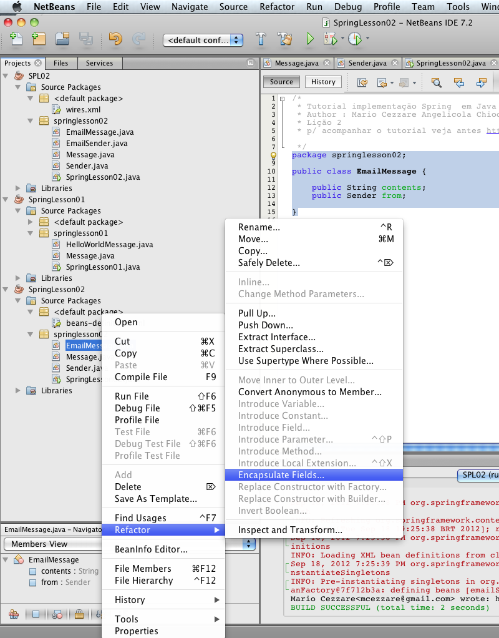This screenshot has height=638, width=499.
Task: Click the green Run Project arrow
Action: click(x=310, y=39)
